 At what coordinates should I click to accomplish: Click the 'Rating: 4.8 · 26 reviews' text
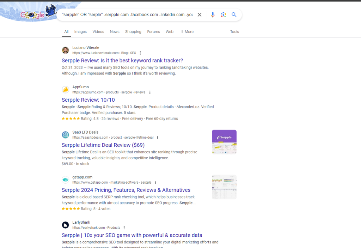(100, 119)
